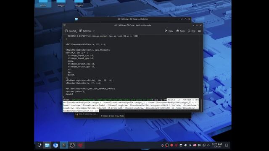Expand hidden system tray icons arrow

point(208,145)
